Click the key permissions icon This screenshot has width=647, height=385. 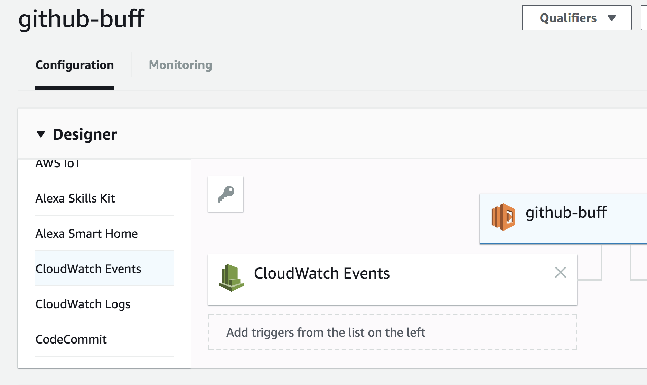click(x=226, y=194)
